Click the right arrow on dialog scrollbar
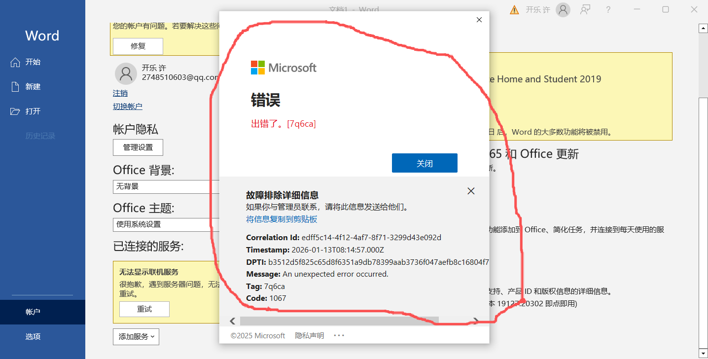 tap(475, 321)
